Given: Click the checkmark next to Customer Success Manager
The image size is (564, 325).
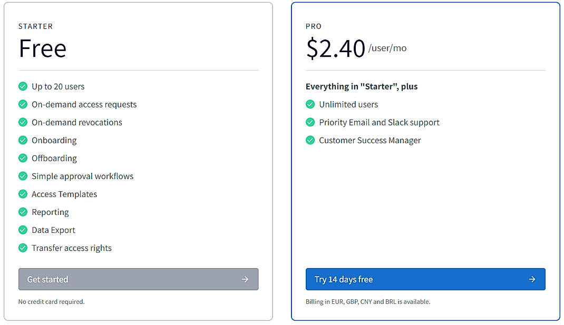Looking at the screenshot, I should point(310,140).
